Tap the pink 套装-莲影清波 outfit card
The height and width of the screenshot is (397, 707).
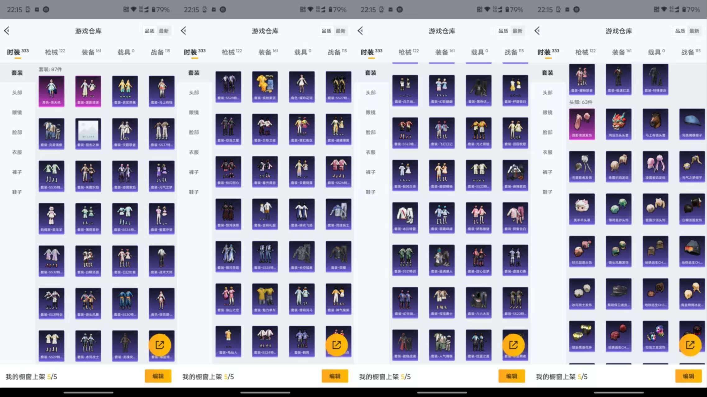click(x=88, y=91)
